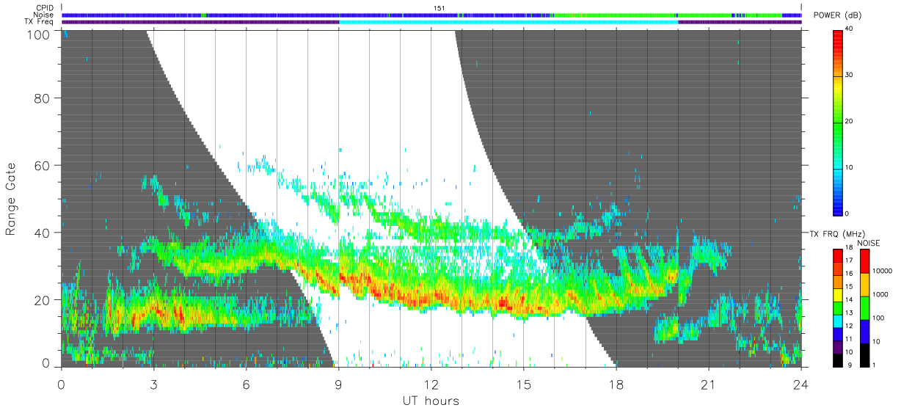
Task: Click the Range Gate axis title
Action: tap(11, 200)
